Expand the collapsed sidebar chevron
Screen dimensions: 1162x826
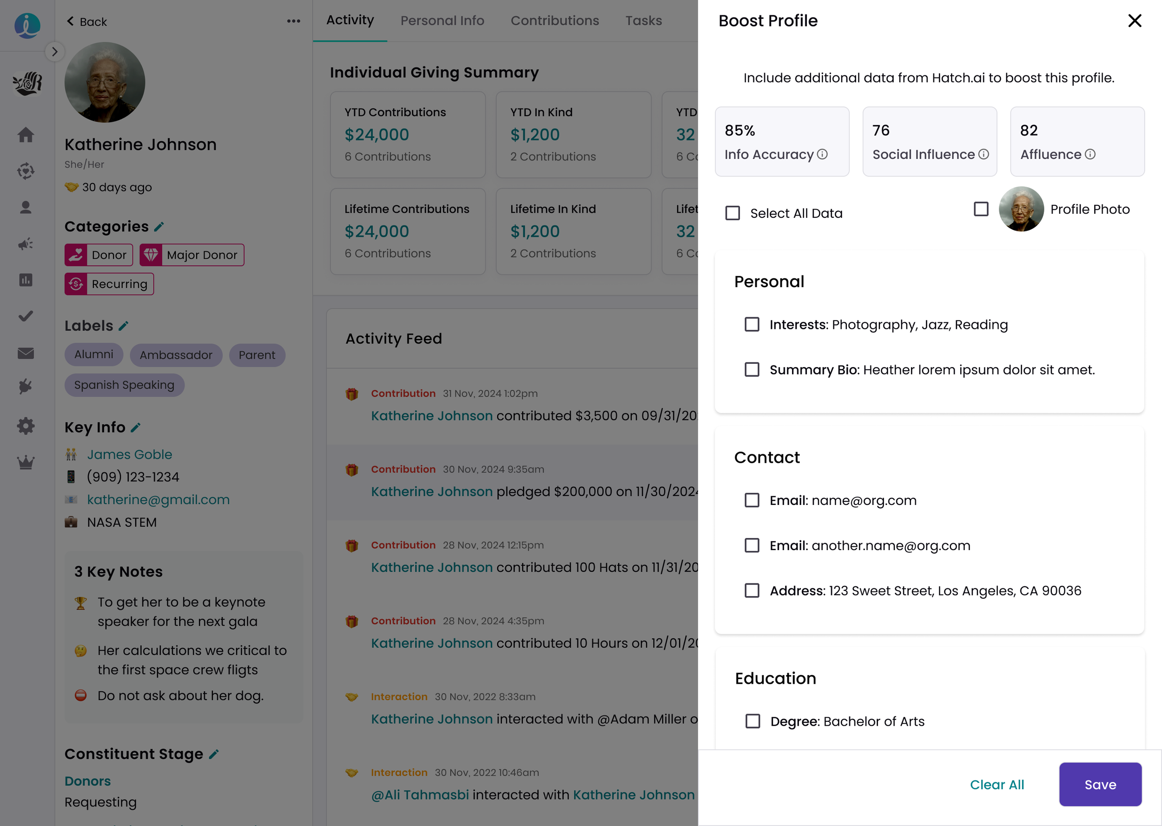click(x=55, y=52)
